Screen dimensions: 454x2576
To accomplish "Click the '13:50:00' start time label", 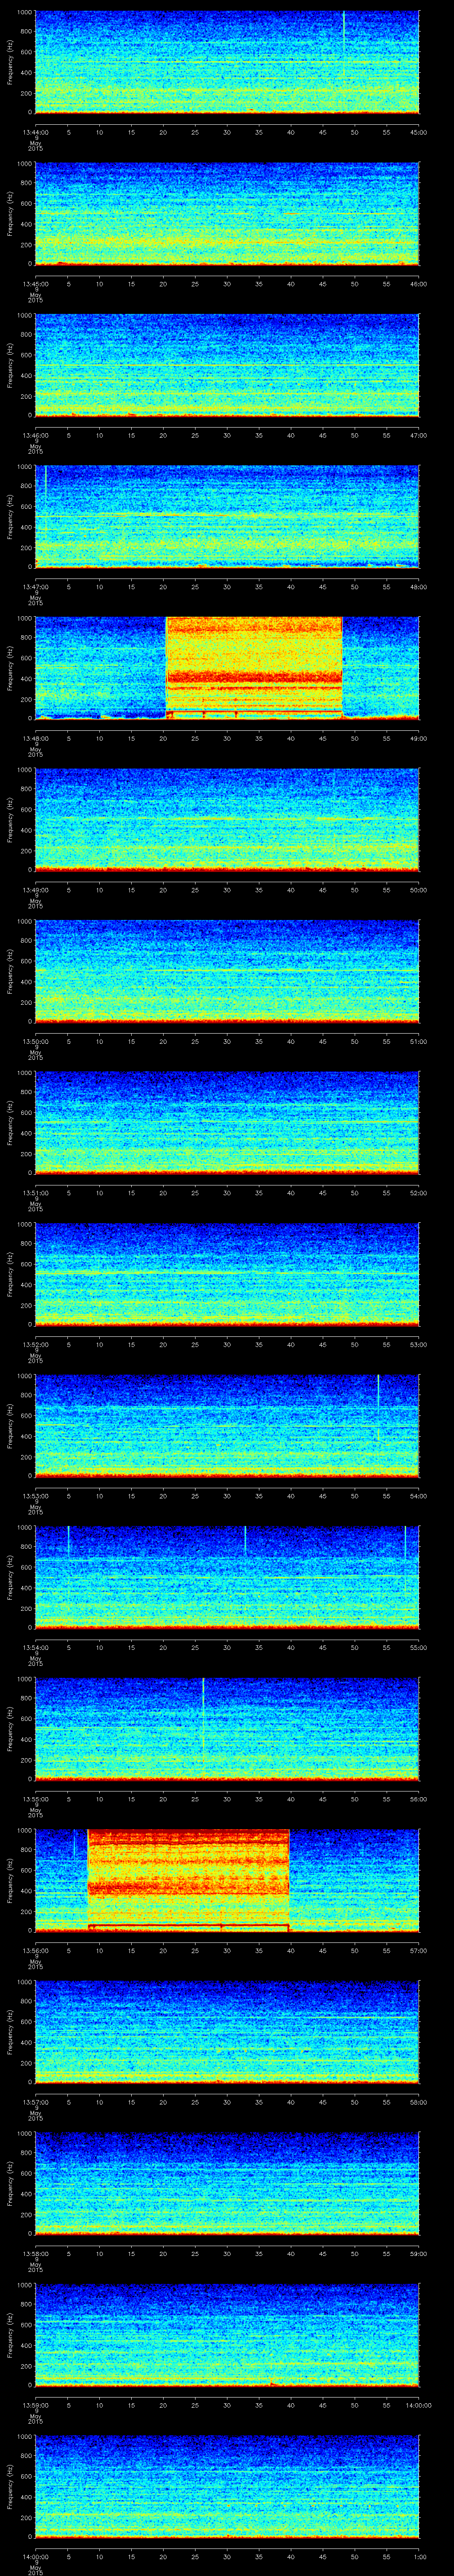I will [35, 1041].
